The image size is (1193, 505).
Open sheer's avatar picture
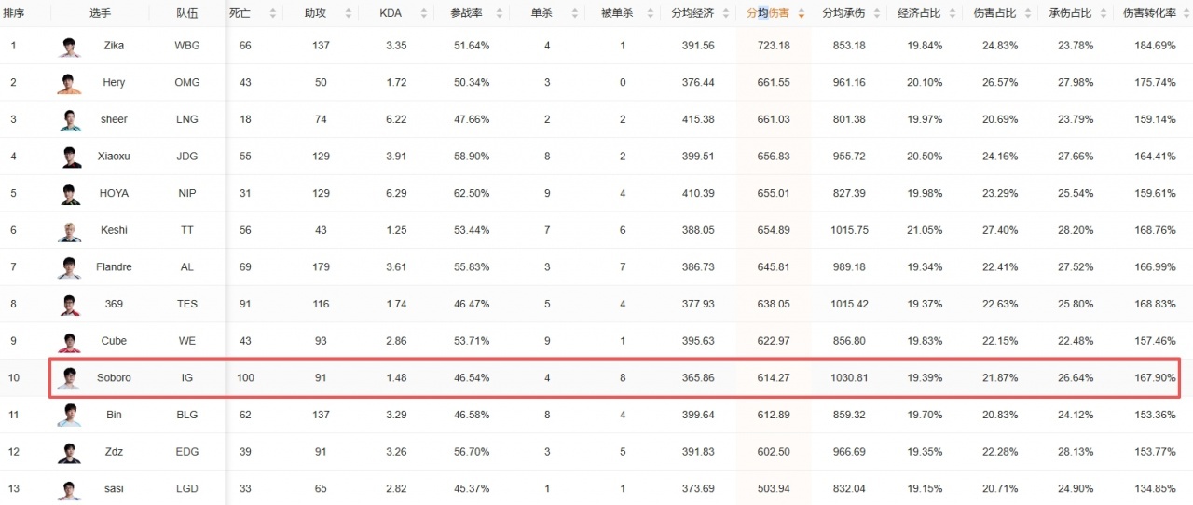[69, 120]
